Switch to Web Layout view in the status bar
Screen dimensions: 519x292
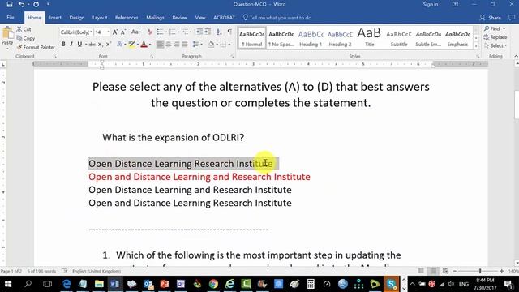pyautogui.click(x=445, y=271)
